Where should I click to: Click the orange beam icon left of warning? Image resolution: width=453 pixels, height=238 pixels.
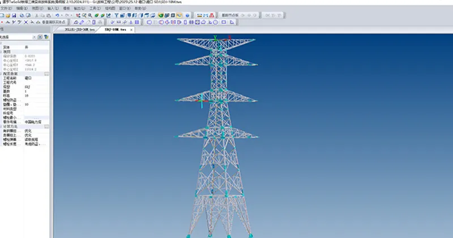[x=200, y=15]
